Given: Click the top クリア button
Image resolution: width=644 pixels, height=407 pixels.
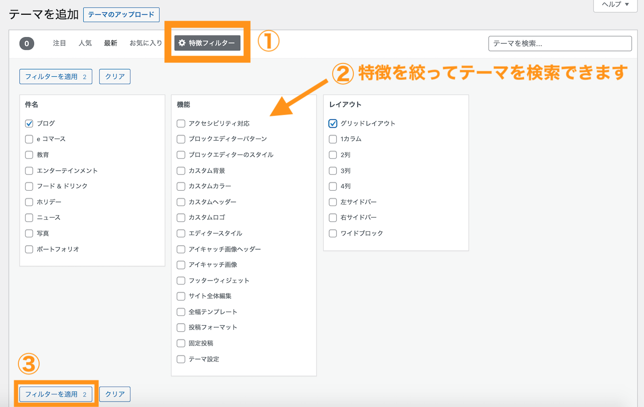Looking at the screenshot, I should [x=115, y=77].
